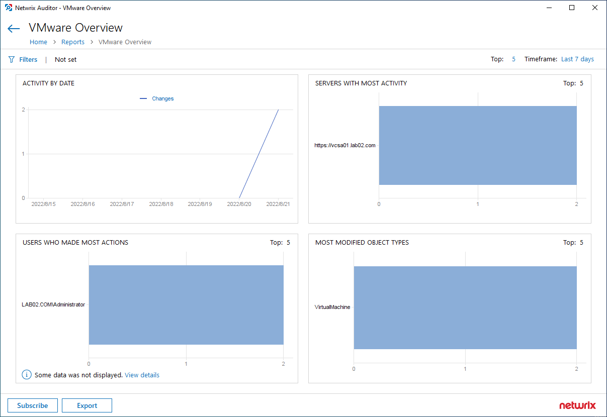The image size is (607, 417).
Task: Click VMware Overview breadcrumb text
Action: pos(125,42)
